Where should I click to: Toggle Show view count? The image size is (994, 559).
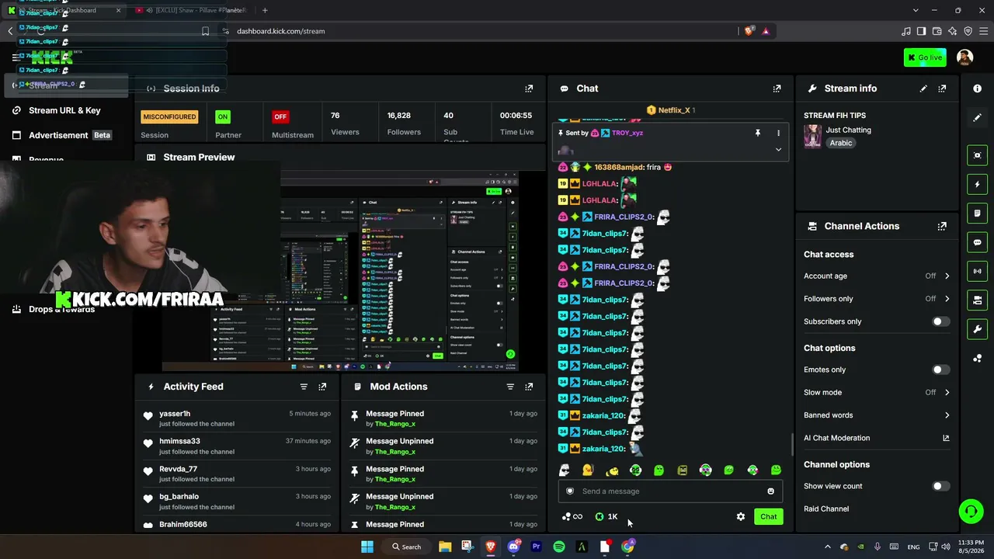940,486
